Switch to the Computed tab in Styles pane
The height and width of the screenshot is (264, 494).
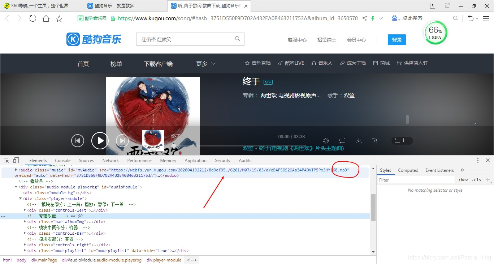[408, 170]
